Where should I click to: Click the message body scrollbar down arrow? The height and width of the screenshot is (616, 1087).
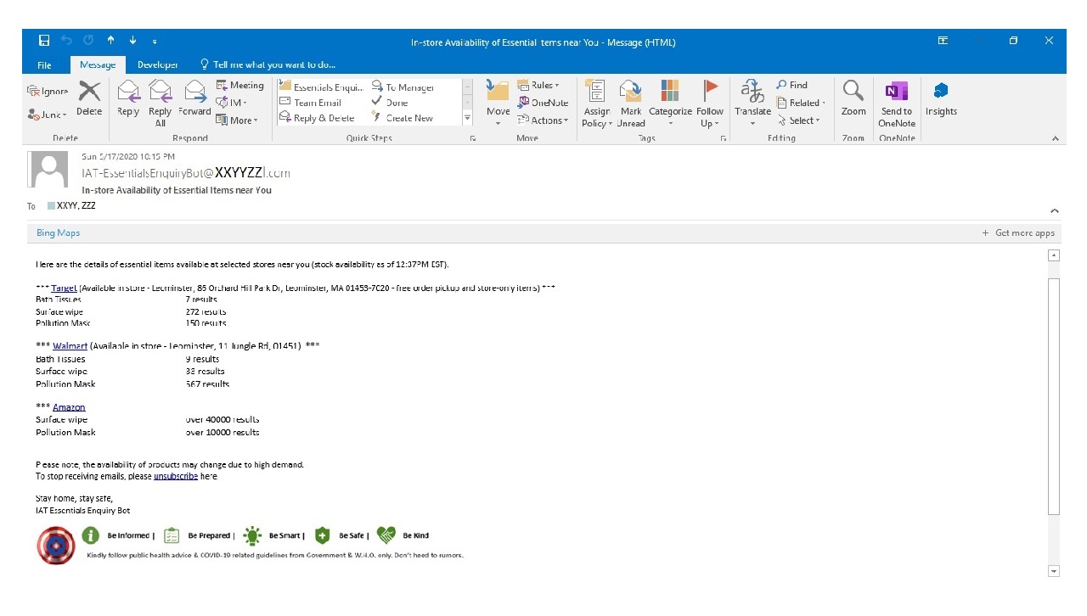tap(1054, 571)
